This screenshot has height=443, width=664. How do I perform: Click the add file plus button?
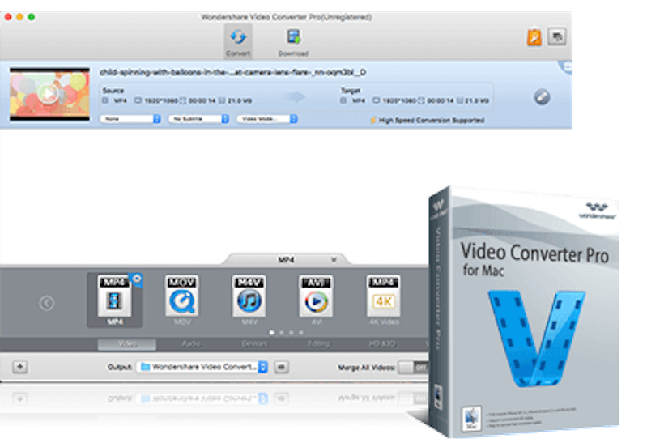tap(20, 367)
